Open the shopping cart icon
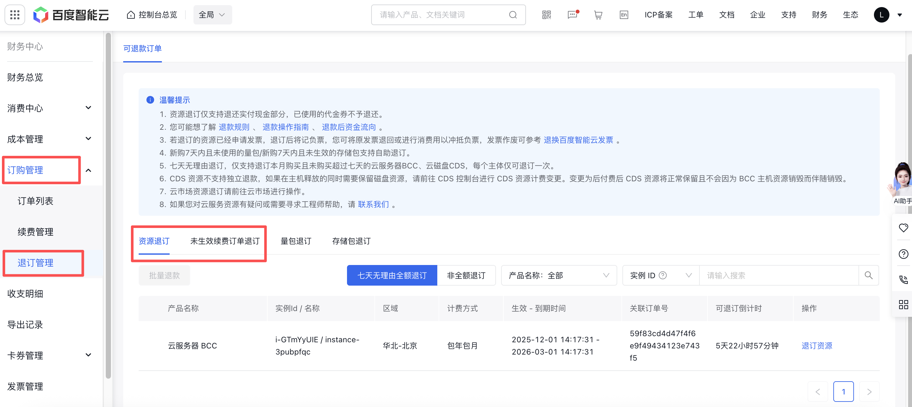This screenshot has width=912, height=407. click(x=598, y=15)
